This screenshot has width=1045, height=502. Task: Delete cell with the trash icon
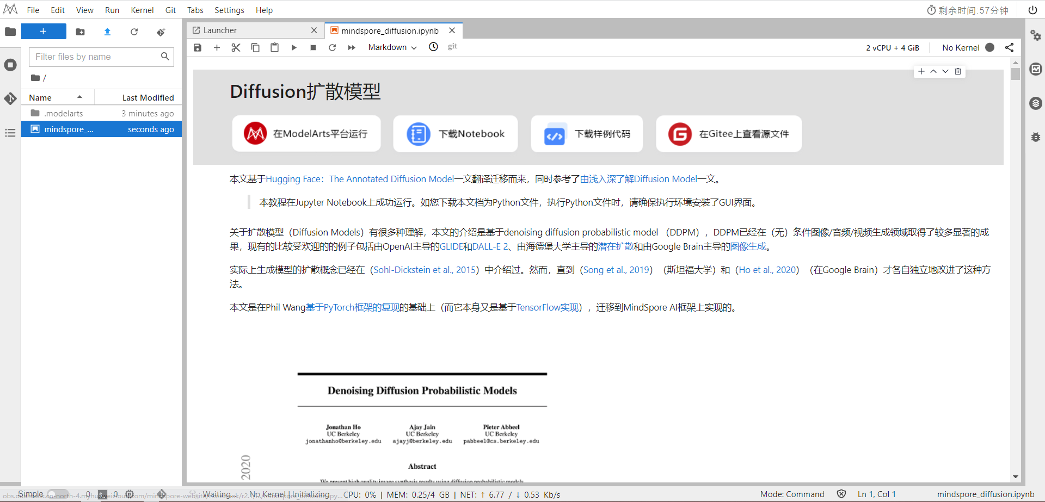(x=958, y=71)
